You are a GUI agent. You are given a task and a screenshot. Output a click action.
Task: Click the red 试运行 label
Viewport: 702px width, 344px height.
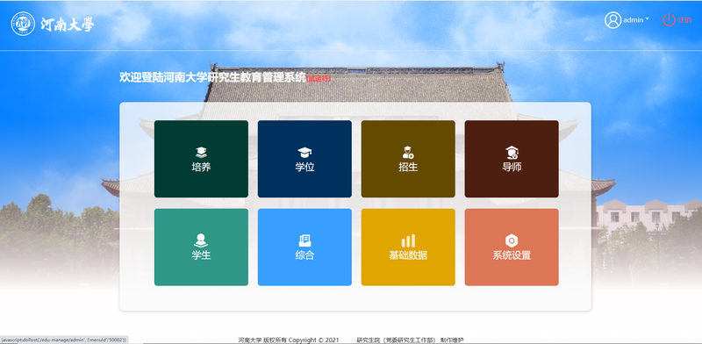point(319,79)
